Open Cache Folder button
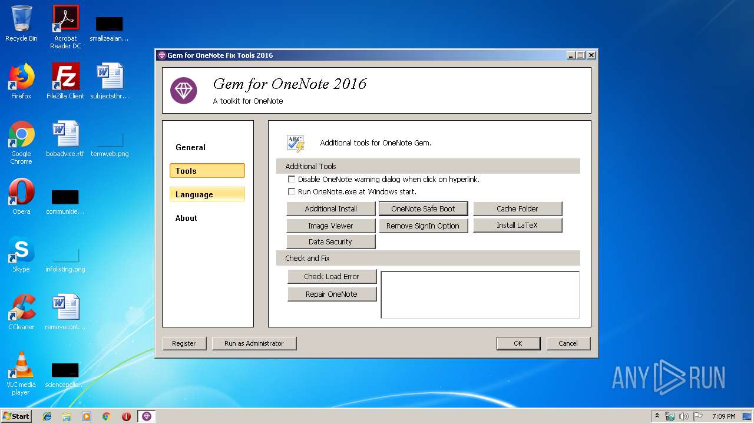Screen dimensions: 754x424 click(x=517, y=208)
